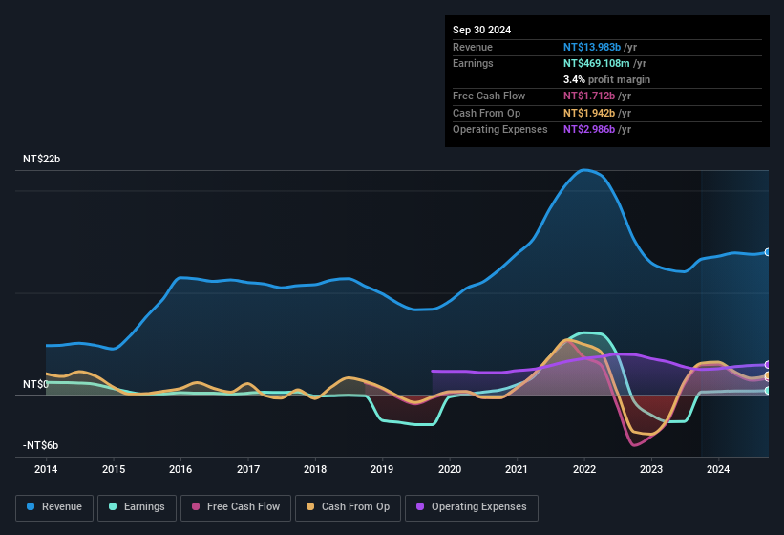Click the revenue line peak at 2022
This screenshot has width=784, height=535.
583,170
